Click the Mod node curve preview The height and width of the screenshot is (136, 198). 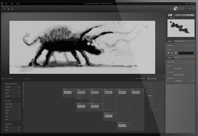tap(81, 92)
